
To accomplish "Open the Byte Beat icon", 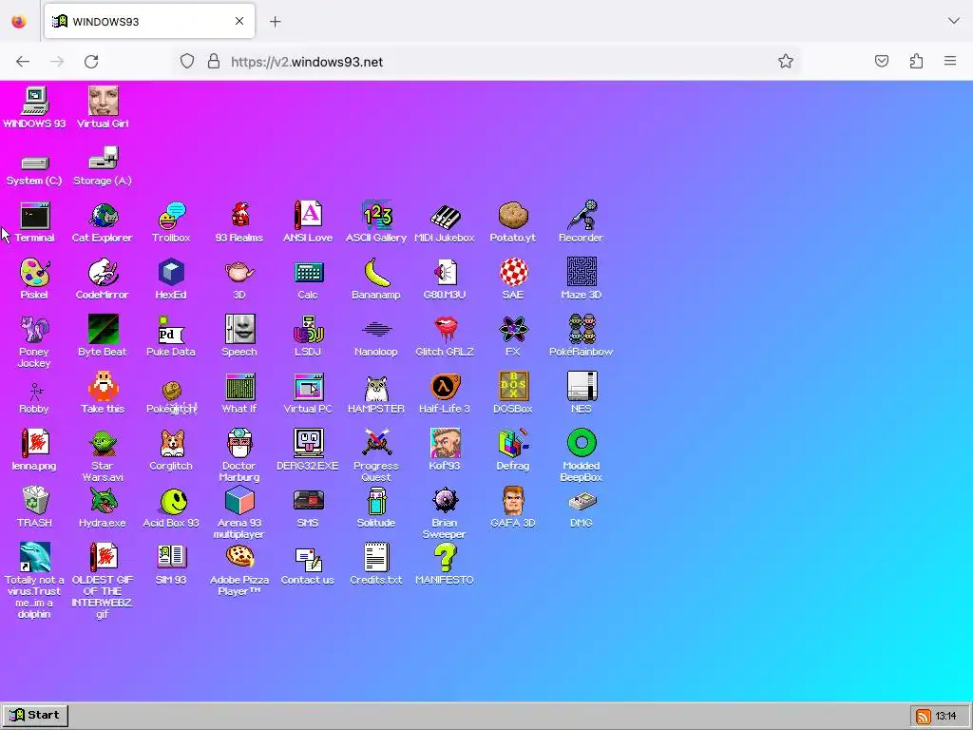I will [x=103, y=330].
